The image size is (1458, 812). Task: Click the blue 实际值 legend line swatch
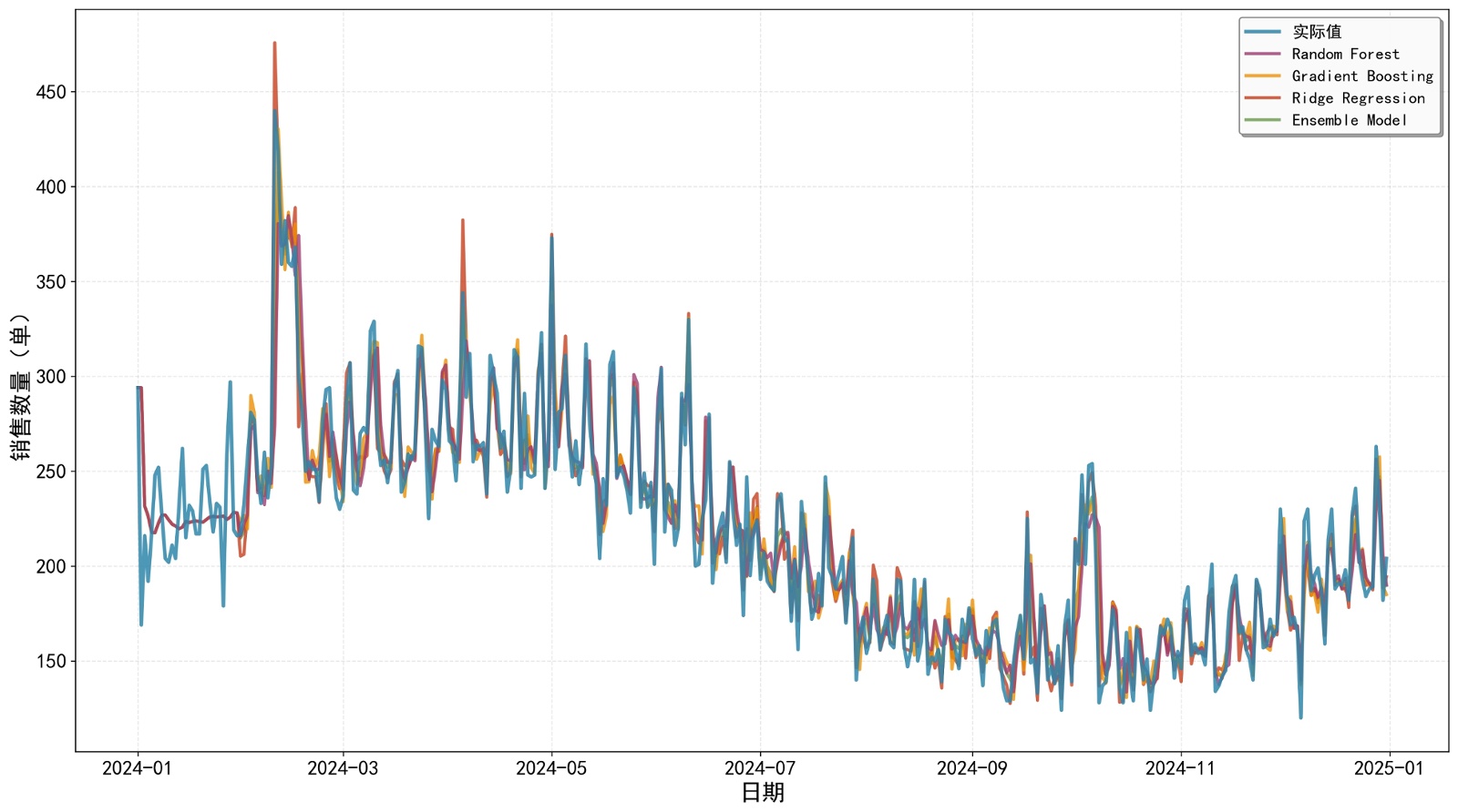point(1263,32)
